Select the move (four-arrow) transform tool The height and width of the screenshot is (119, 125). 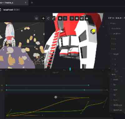tap(43, 18)
